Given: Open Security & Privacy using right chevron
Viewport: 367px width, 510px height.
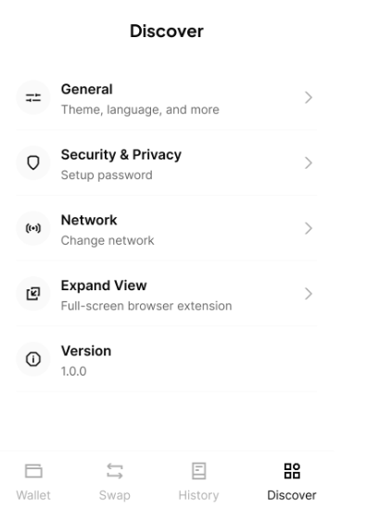Looking at the screenshot, I should 309,162.
